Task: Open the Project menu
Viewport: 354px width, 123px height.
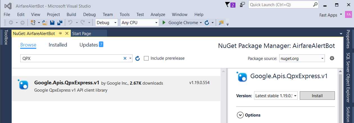Action: (53, 14)
